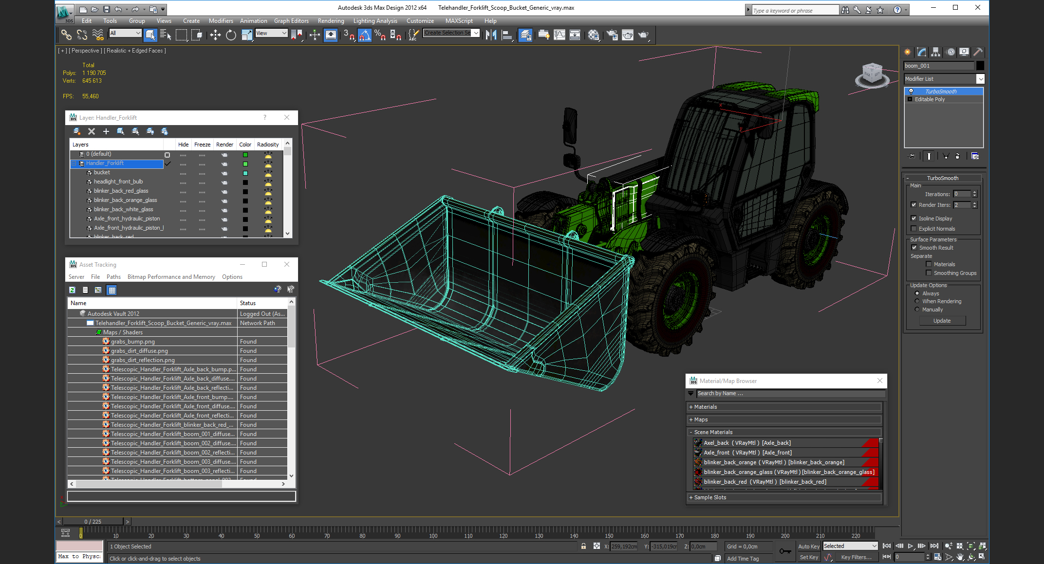This screenshot has height=564, width=1044.
Task: Go to the end frame
Action: point(934,546)
